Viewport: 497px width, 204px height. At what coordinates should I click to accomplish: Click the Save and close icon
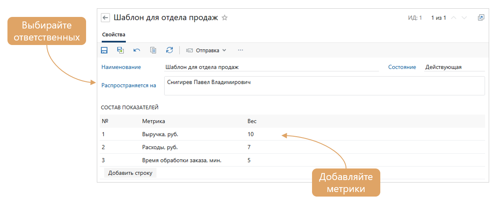point(120,50)
